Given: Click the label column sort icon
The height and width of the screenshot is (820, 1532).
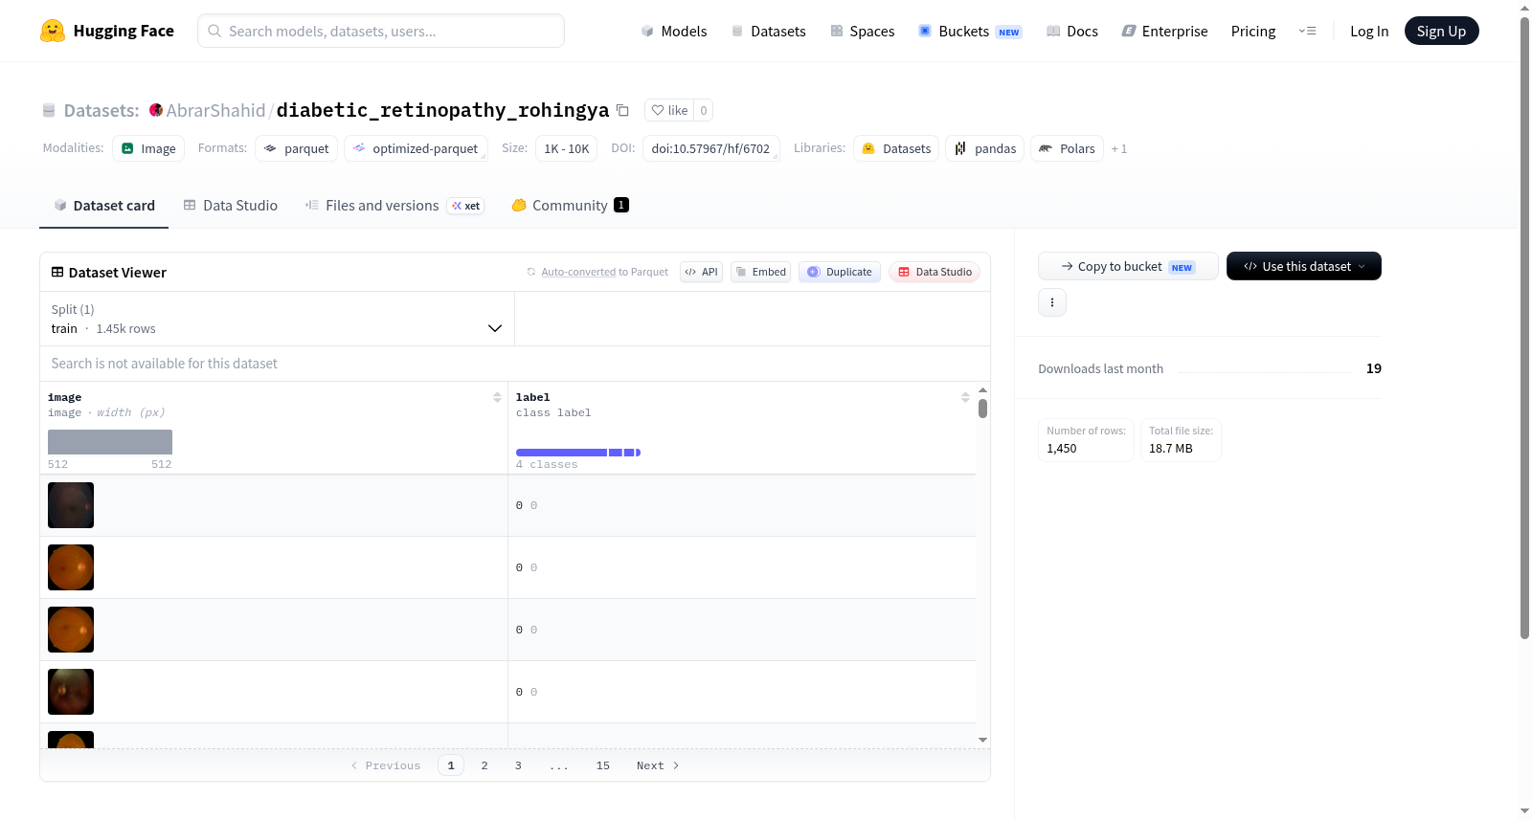Looking at the screenshot, I should point(965,397).
